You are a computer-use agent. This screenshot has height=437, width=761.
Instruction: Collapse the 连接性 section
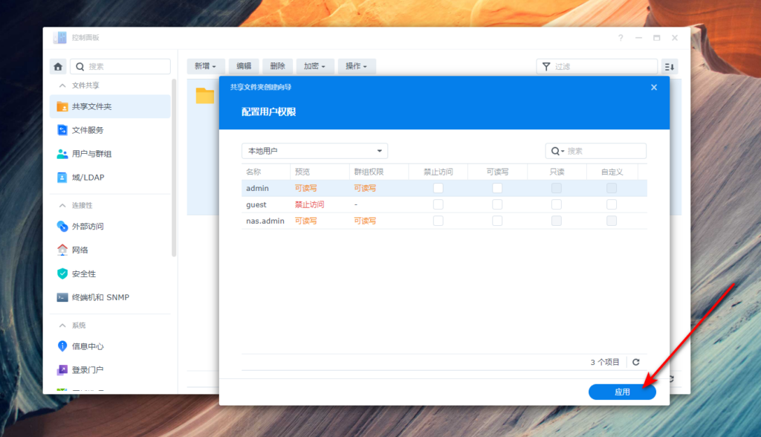(x=62, y=205)
